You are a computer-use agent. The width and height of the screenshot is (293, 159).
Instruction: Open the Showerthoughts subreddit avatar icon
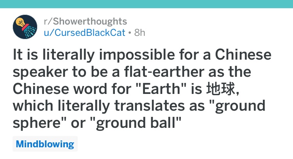(25, 27)
